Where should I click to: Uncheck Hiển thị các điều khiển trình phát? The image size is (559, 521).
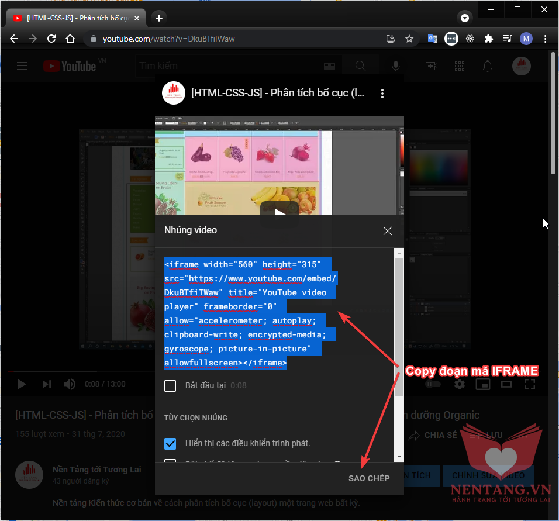click(x=170, y=443)
